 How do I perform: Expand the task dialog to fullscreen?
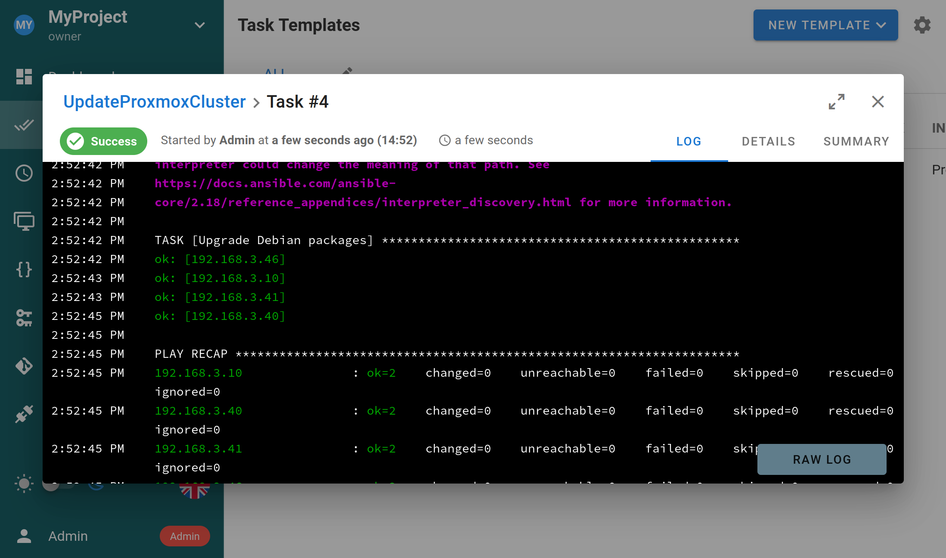pyautogui.click(x=837, y=102)
